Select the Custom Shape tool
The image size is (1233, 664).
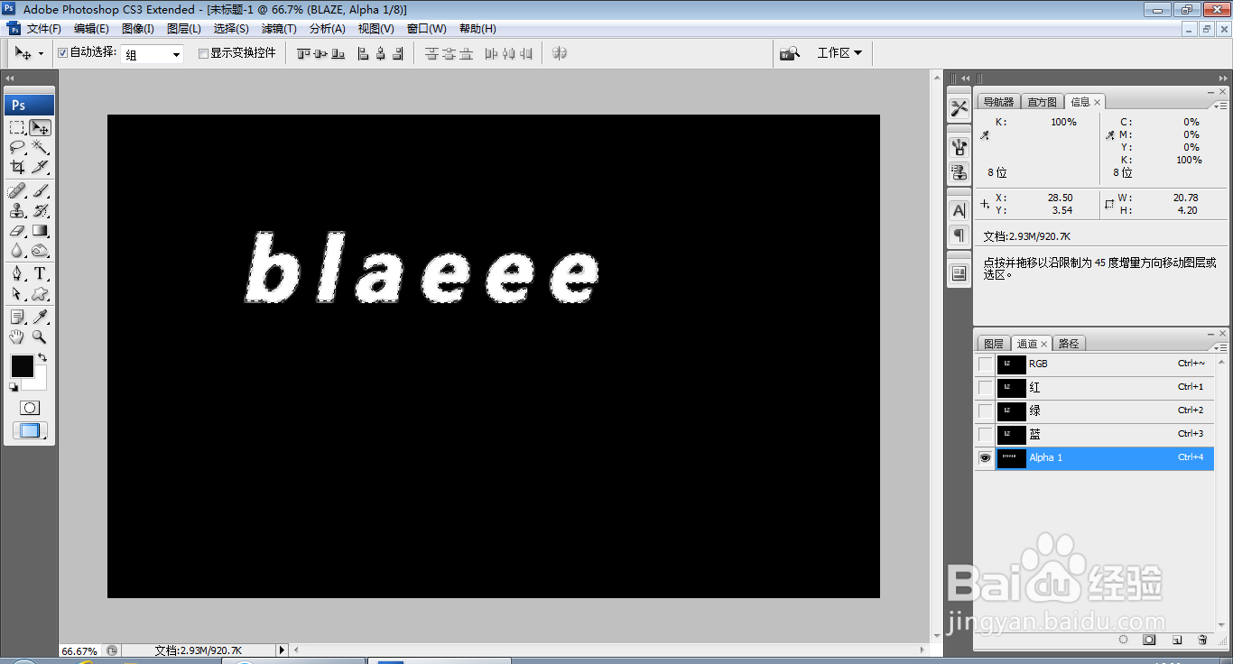tap(40, 293)
